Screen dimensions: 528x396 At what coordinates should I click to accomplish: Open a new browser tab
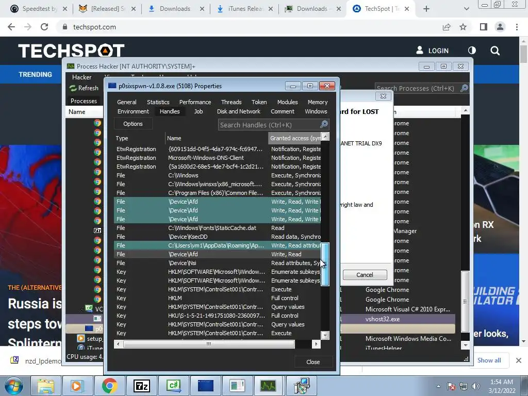(x=426, y=9)
